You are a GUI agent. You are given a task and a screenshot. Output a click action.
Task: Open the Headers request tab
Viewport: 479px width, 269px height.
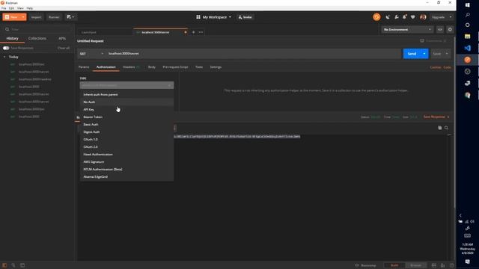pyautogui.click(x=131, y=67)
